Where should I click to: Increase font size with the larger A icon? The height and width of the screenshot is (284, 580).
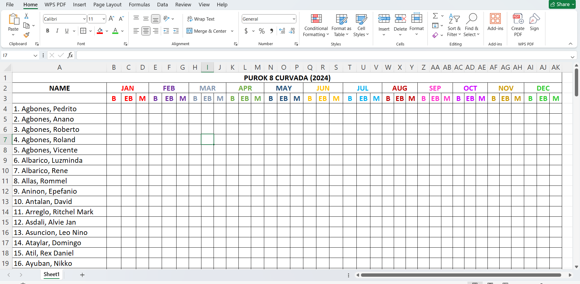tap(111, 19)
